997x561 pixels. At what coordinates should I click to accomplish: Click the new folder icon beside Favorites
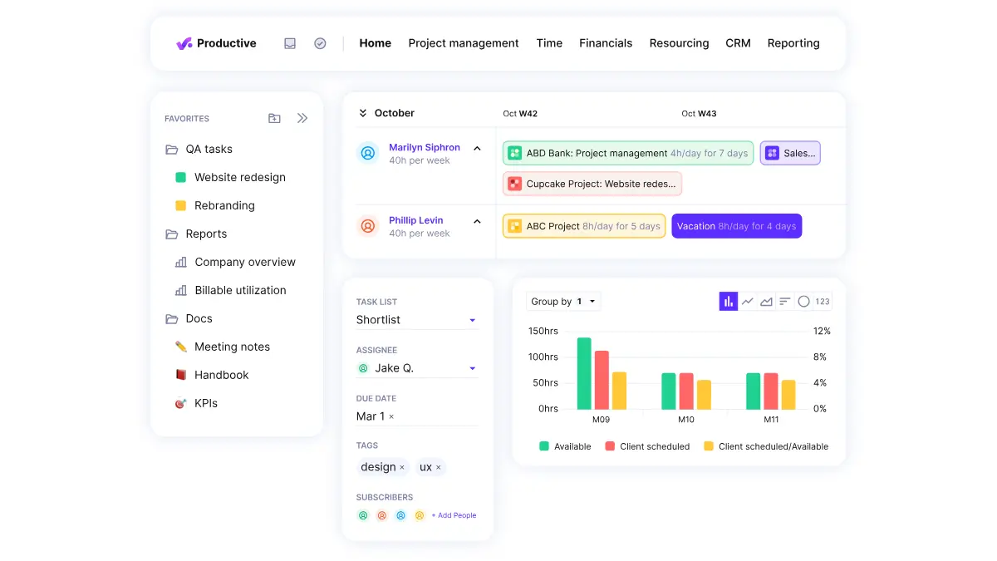click(274, 118)
